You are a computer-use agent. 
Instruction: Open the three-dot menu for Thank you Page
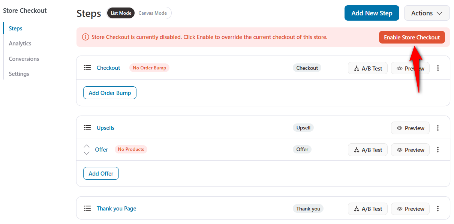pyautogui.click(x=438, y=209)
